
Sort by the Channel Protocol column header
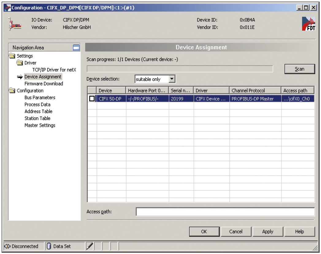pos(255,90)
